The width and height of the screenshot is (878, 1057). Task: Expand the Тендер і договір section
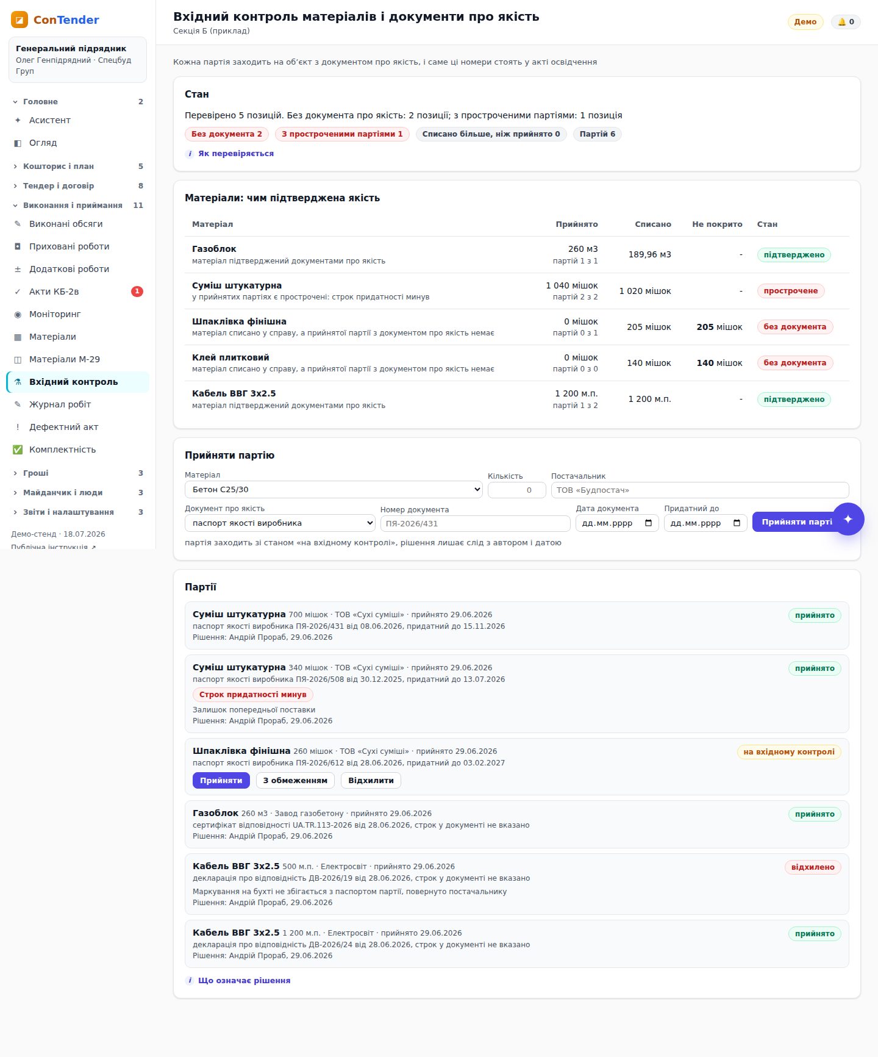pyautogui.click(x=78, y=185)
